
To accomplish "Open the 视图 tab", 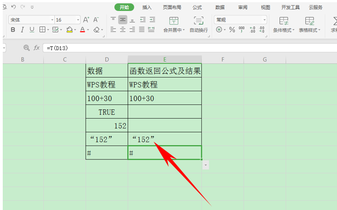I will (x=266, y=7).
